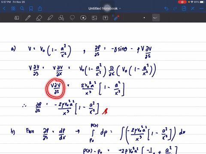Open the Elements sticker tool
The width and height of the screenshot is (206, 154).
pos(83,18)
